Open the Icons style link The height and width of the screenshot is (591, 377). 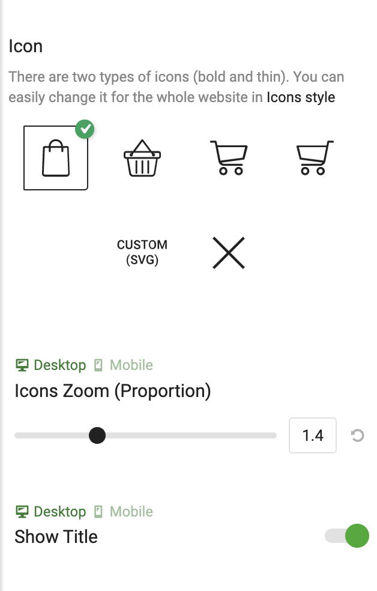(301, 97)
